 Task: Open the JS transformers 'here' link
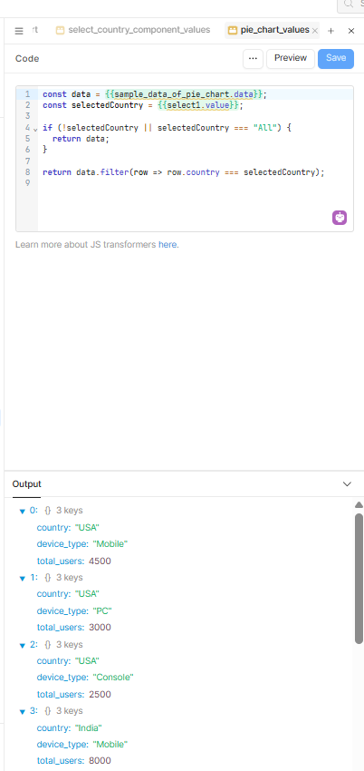pyautogui.click(x=168, y=244)
